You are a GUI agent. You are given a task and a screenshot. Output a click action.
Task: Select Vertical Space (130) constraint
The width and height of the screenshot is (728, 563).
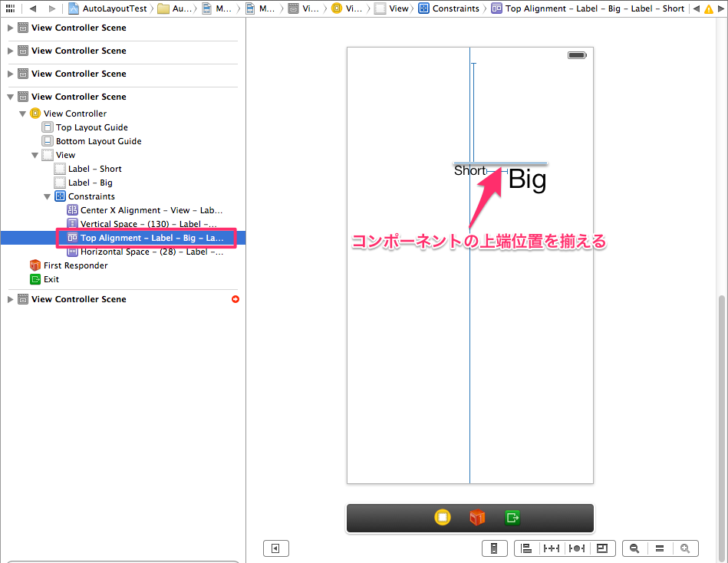[x=149, y=224]
